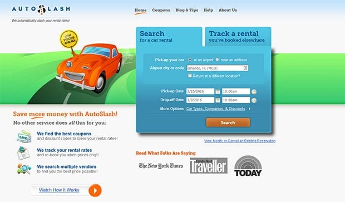The image size is (345, 202).
Task: Click the TODAY show logo
Action: [x=248, y=166]
